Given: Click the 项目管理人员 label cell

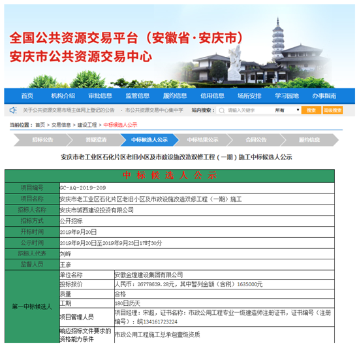Looking at the screenshot, I should 87,317.
